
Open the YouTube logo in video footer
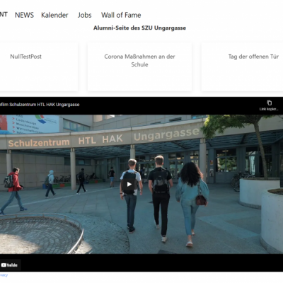coord(9,265)
